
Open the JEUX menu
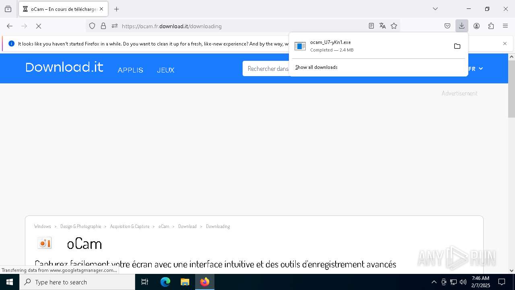coord(166,70)
